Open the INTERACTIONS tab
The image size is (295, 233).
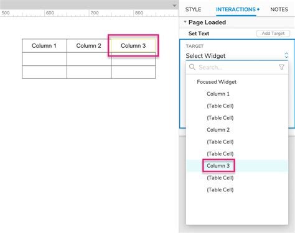click(x=236, y=9)
